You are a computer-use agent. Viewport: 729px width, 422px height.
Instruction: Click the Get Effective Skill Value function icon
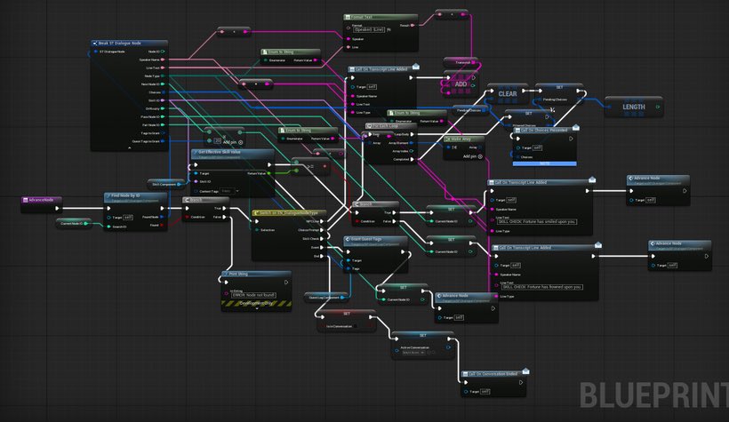click(196, 152)
